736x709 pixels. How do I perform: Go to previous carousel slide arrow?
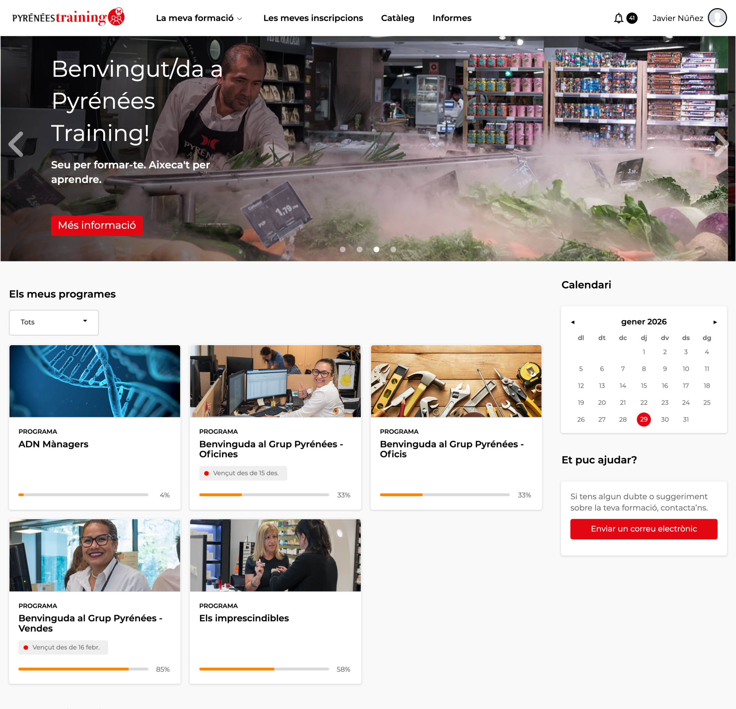[16, 144]
